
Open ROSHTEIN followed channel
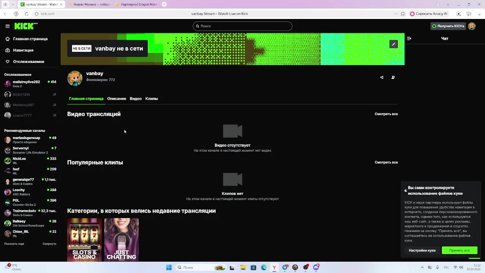[30, 94]
